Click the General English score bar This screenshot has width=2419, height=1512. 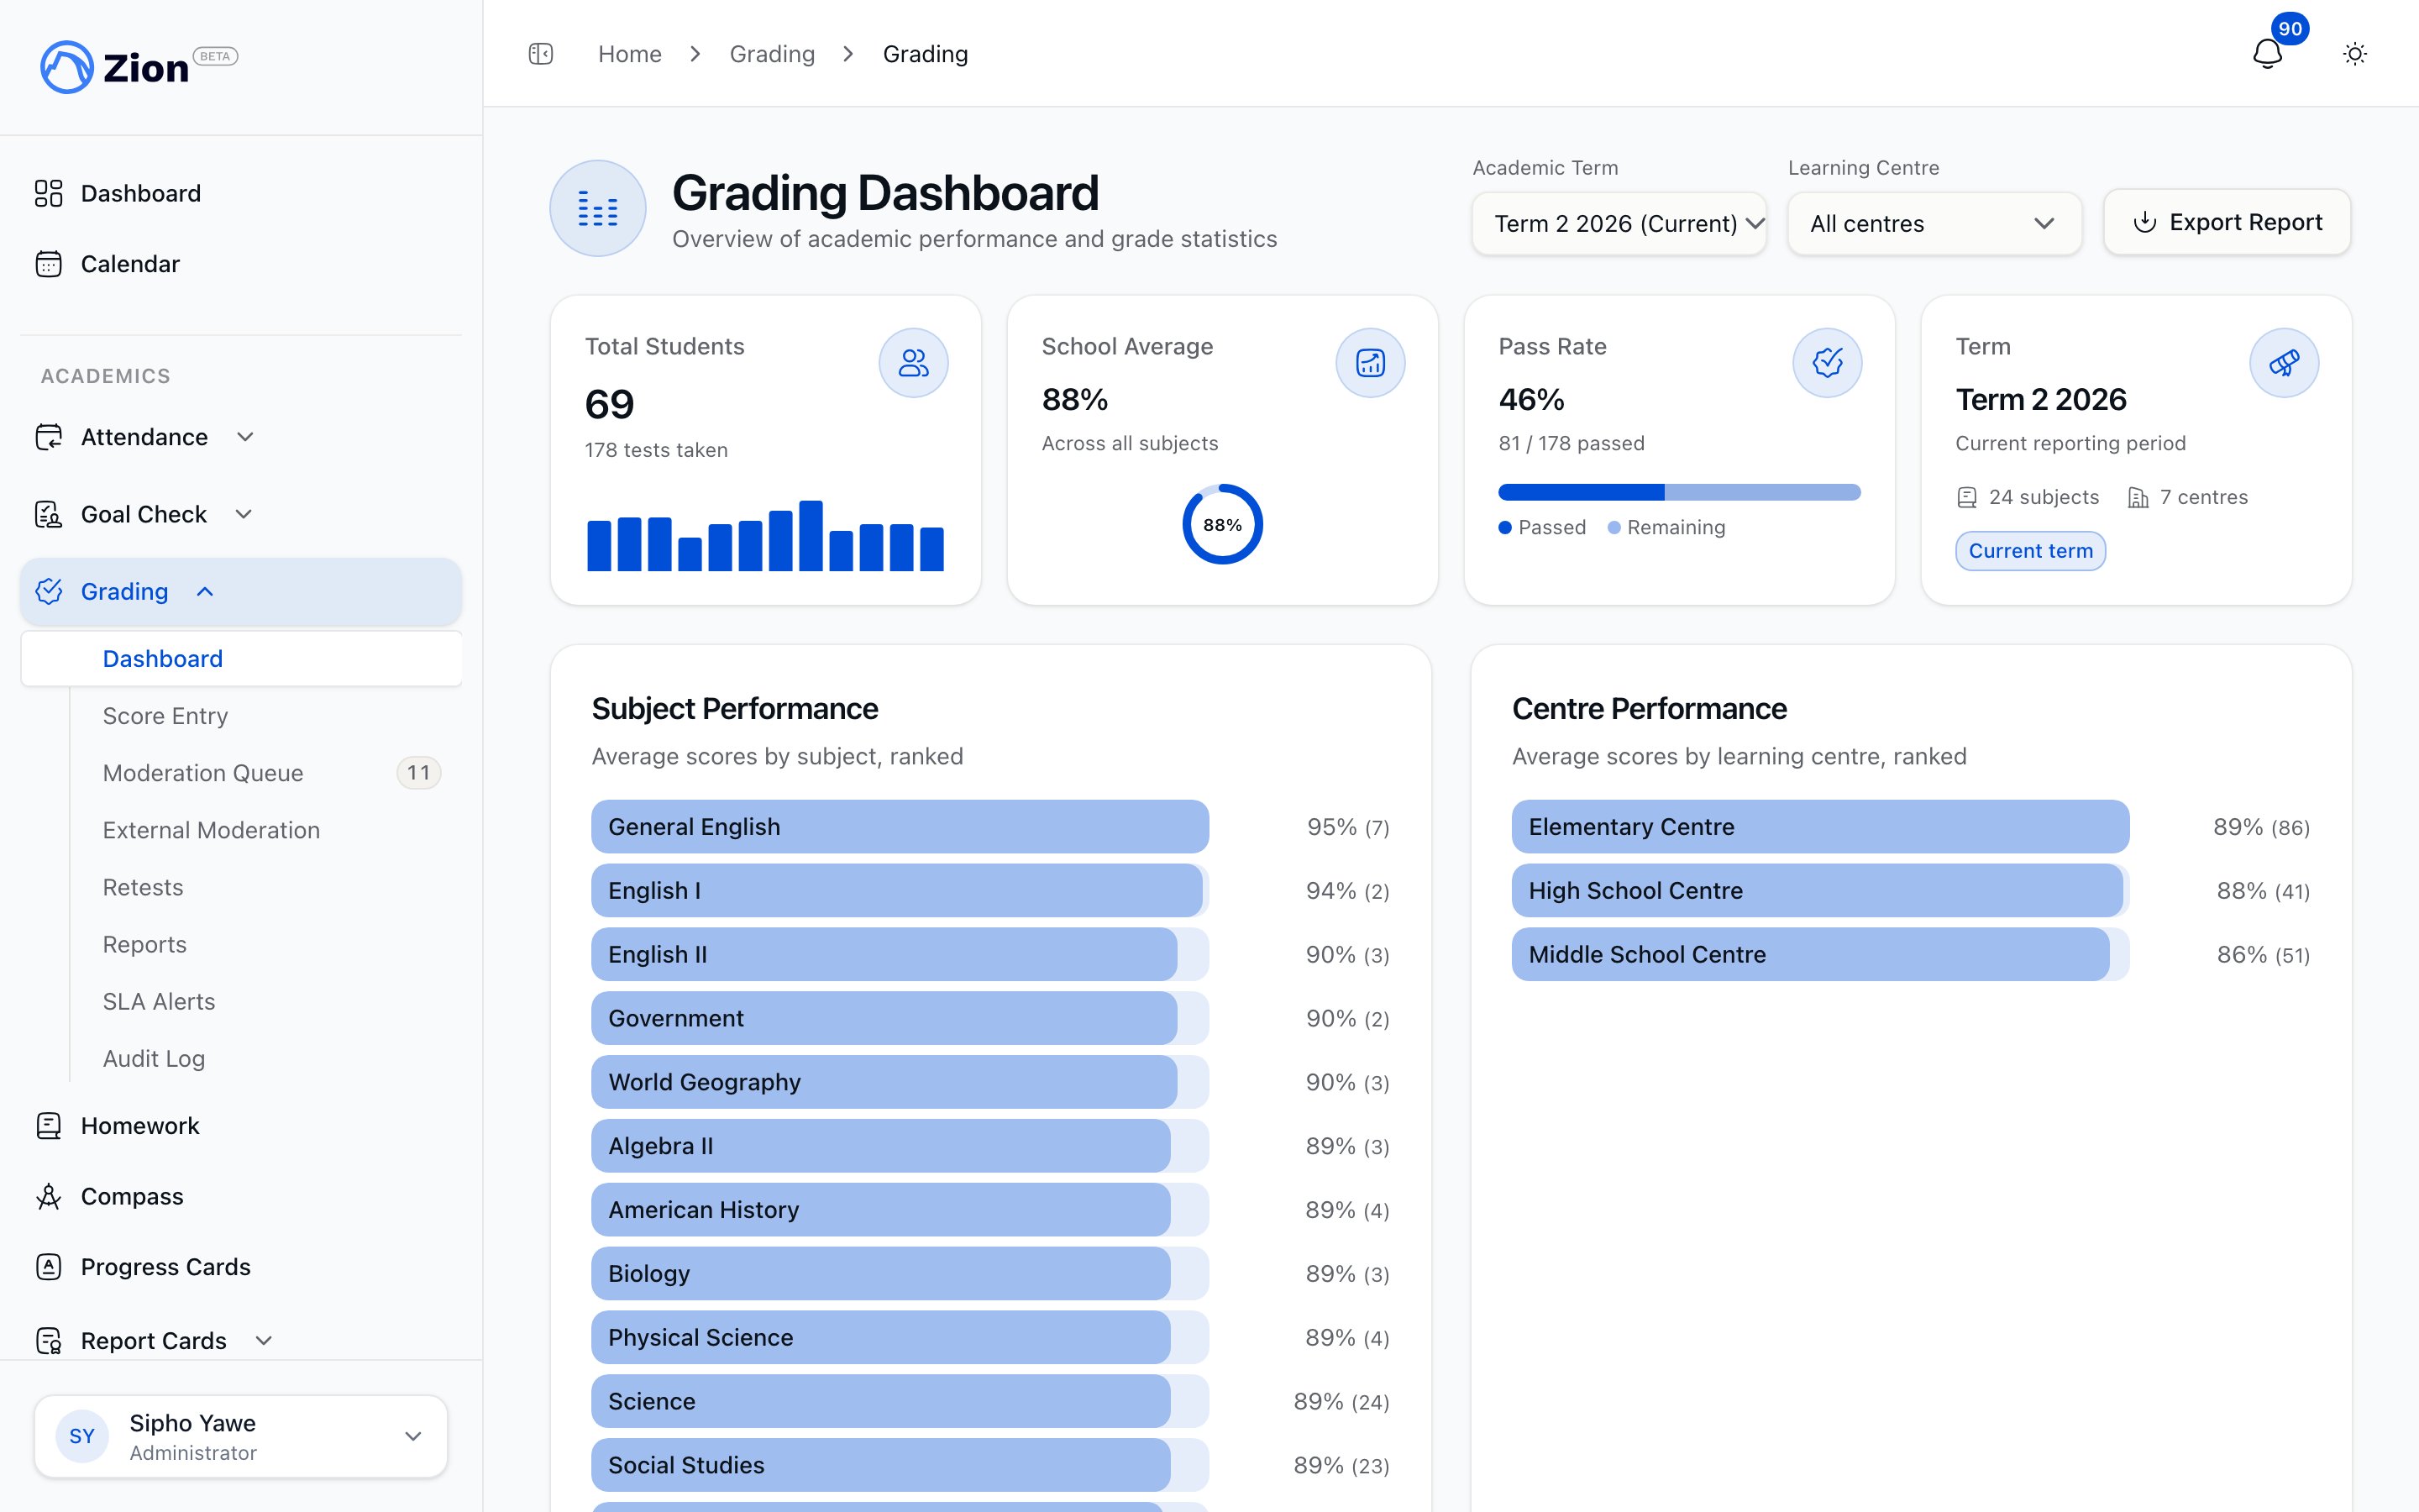[900, 827]
